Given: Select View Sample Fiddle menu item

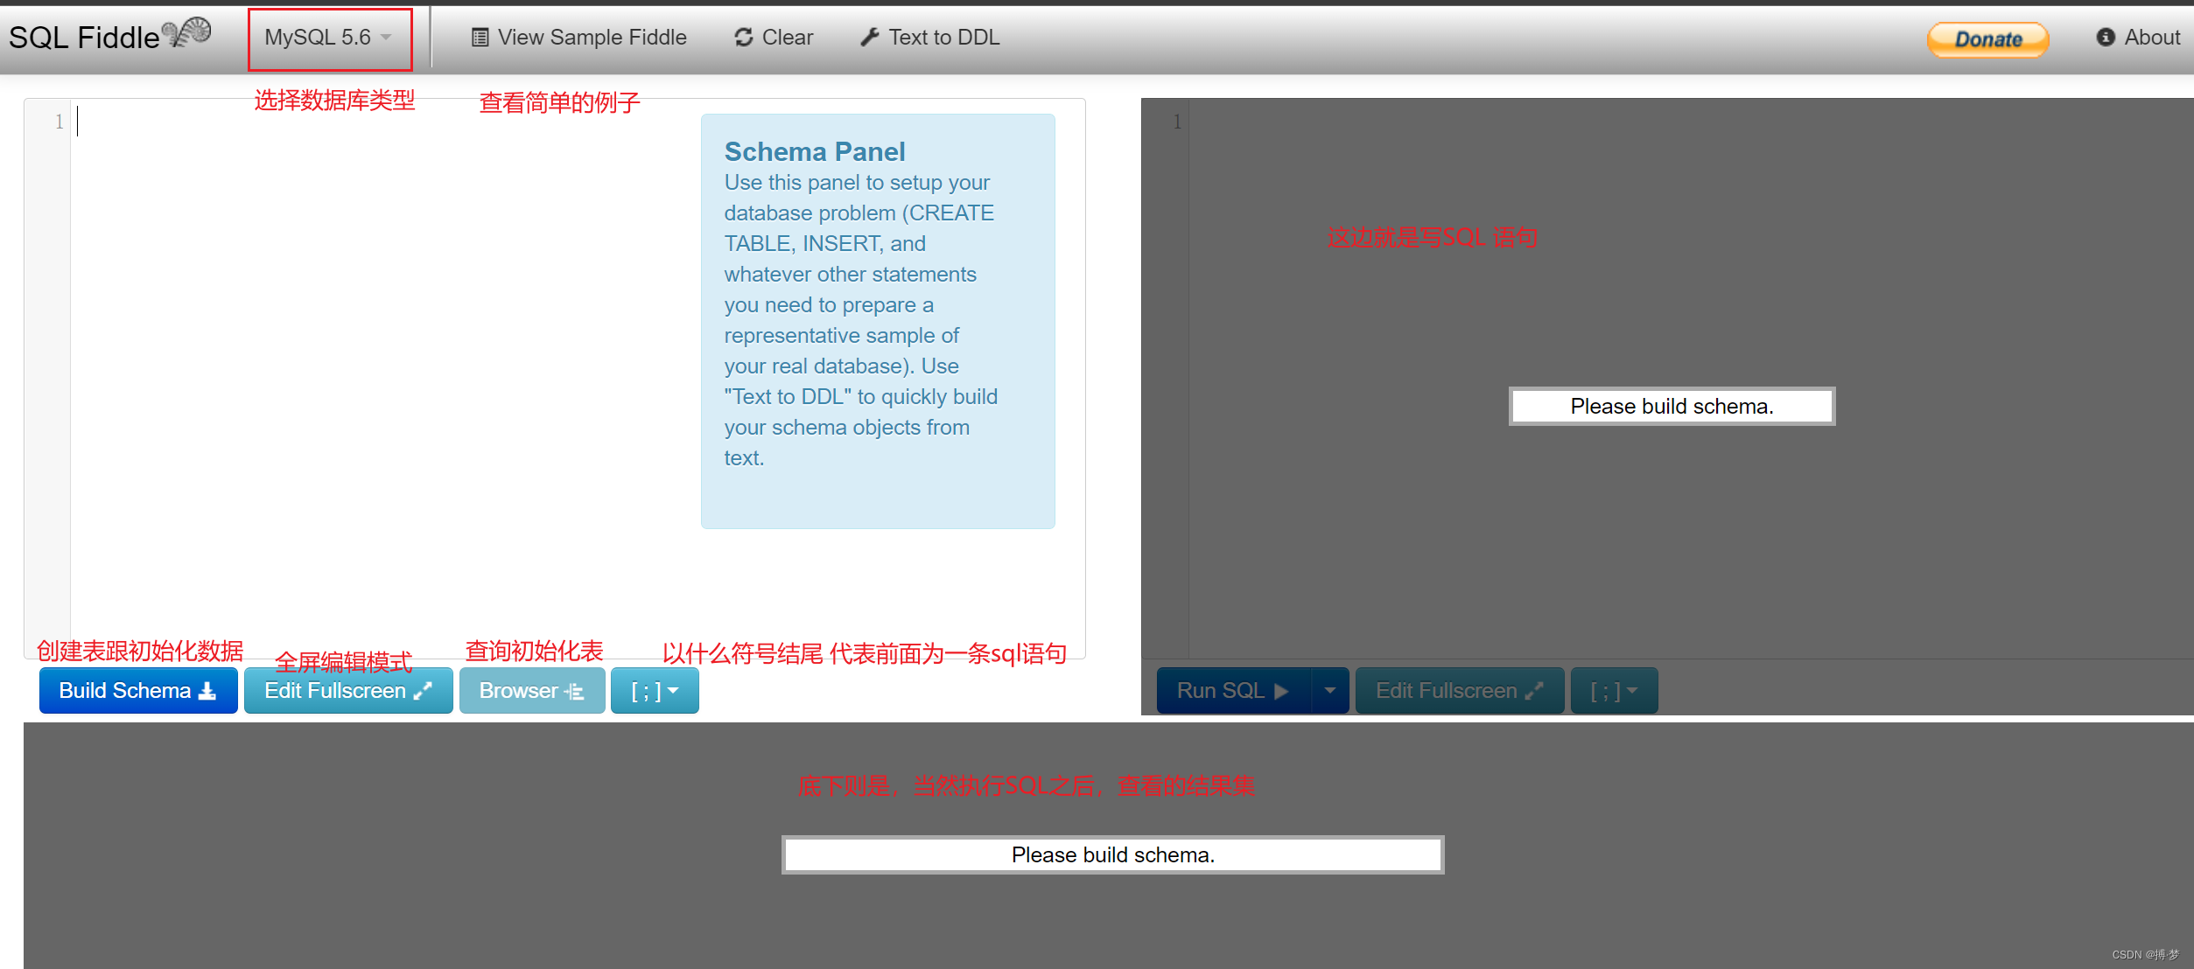Looking at the screenshot, I should point(581,37).
